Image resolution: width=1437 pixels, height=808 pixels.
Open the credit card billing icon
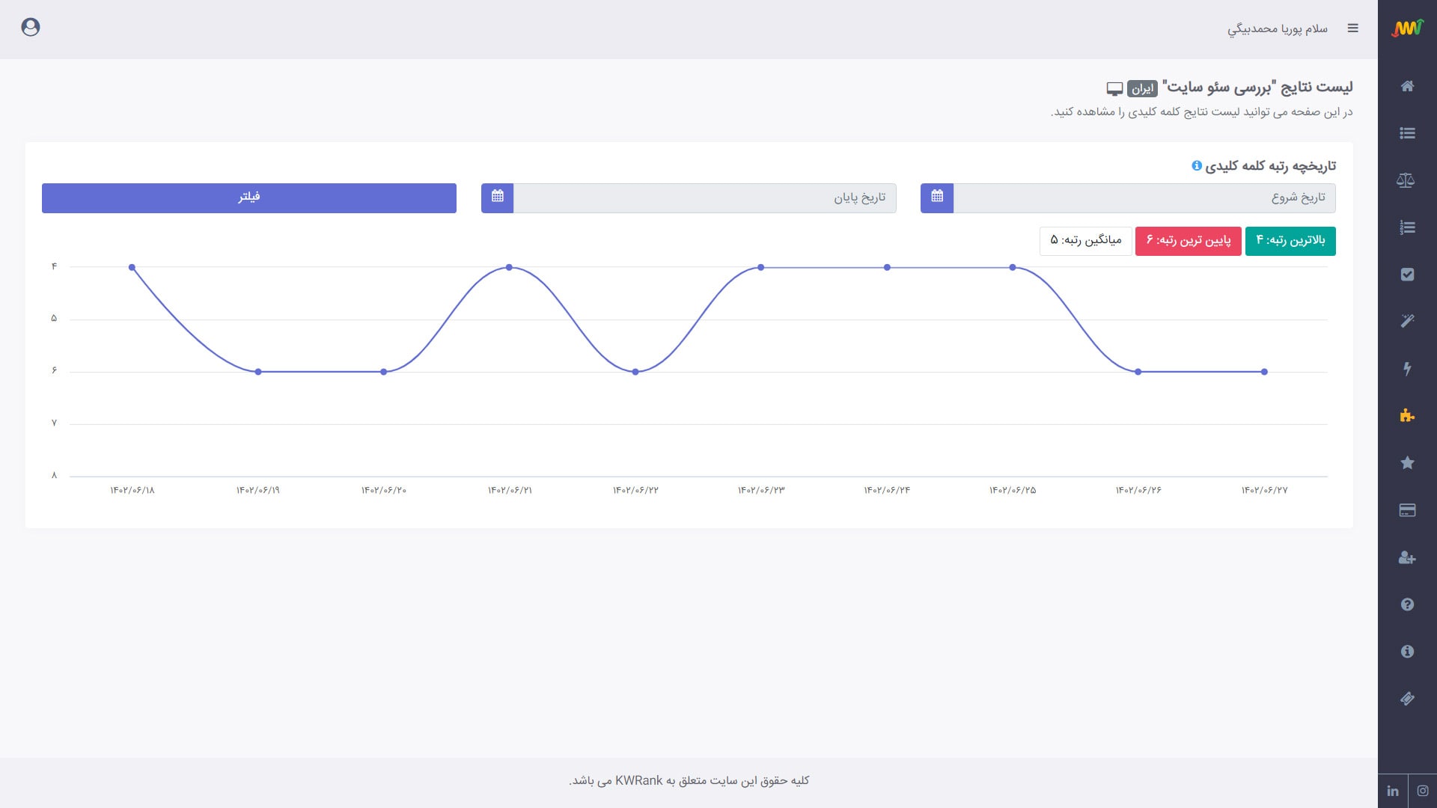tap(1407, 510)
